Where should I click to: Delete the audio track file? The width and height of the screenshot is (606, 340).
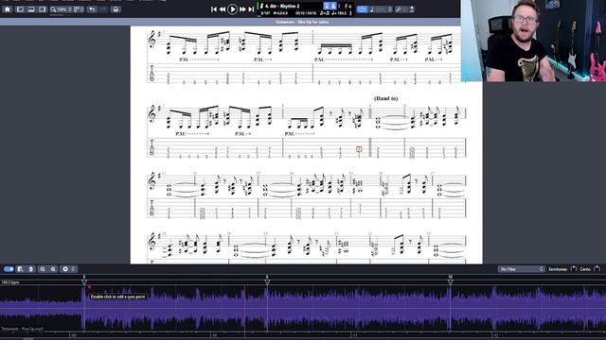click(31, 269)
